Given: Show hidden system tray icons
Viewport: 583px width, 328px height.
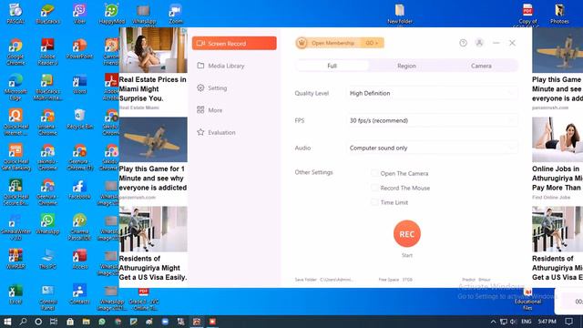Looking at the screenshot, I should coord(493,322).
